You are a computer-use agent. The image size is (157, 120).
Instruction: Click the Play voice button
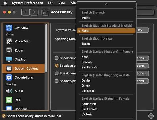coord(142,30)
